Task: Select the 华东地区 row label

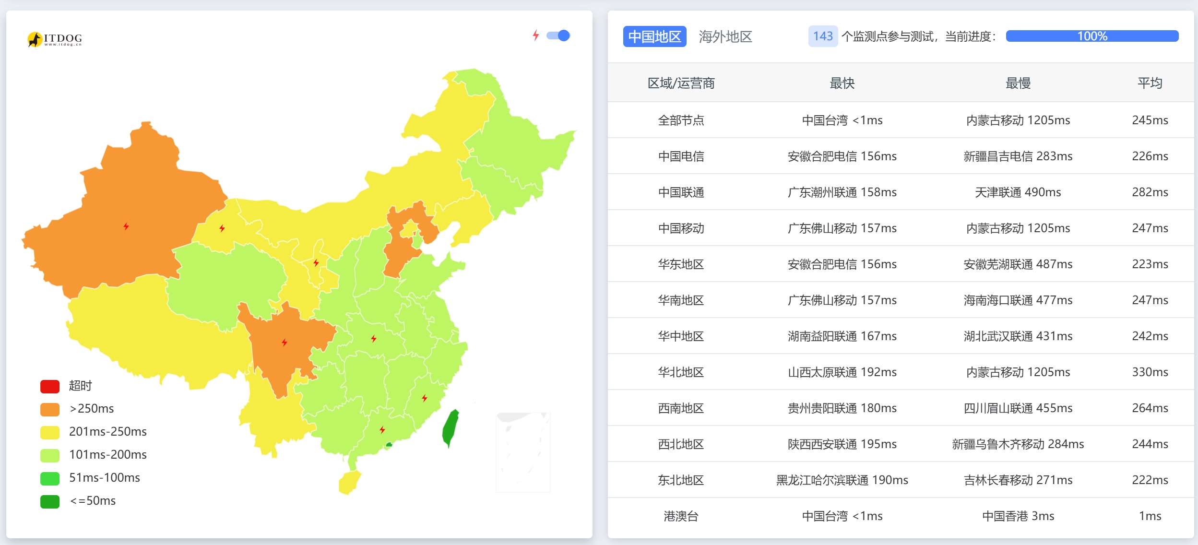Action: pyautogui.click(x=681, y=264)
